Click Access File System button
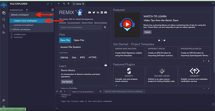The height and width of the screenshot is (111, 215). [x=70, y=47]
